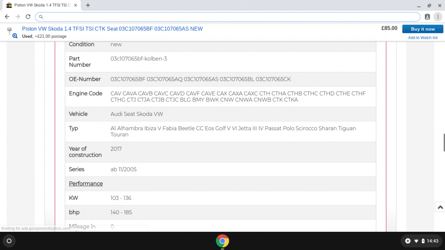The height and width of the screenshot is (250, 445).
Task: Click the Performance heading text
Action: pos(86,184)
